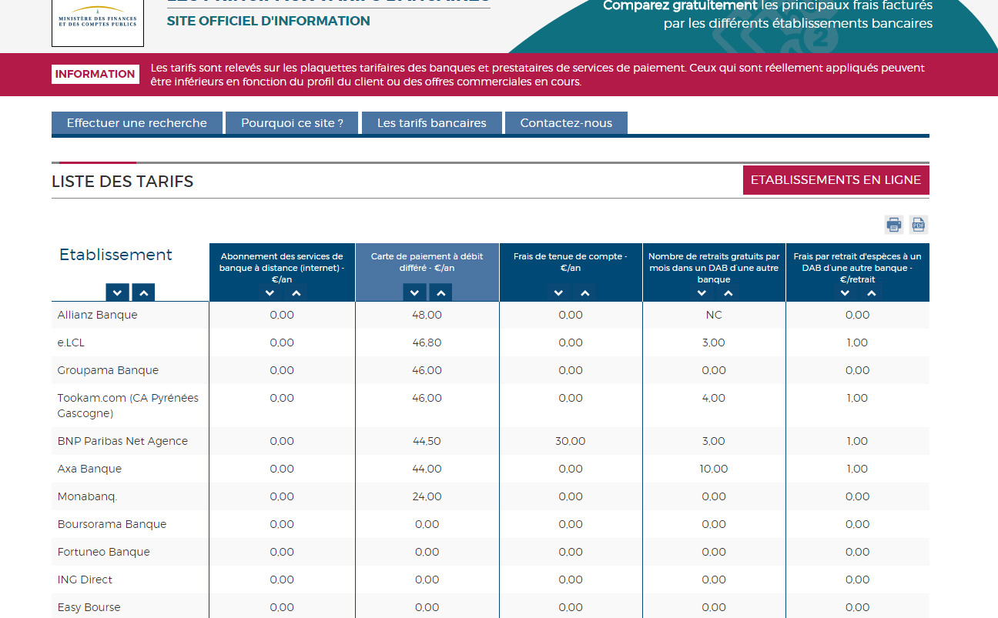Viewport: 998px width, 618px height.
Task: Click e.LCL card price 46,80
Action: pos(427,342)
